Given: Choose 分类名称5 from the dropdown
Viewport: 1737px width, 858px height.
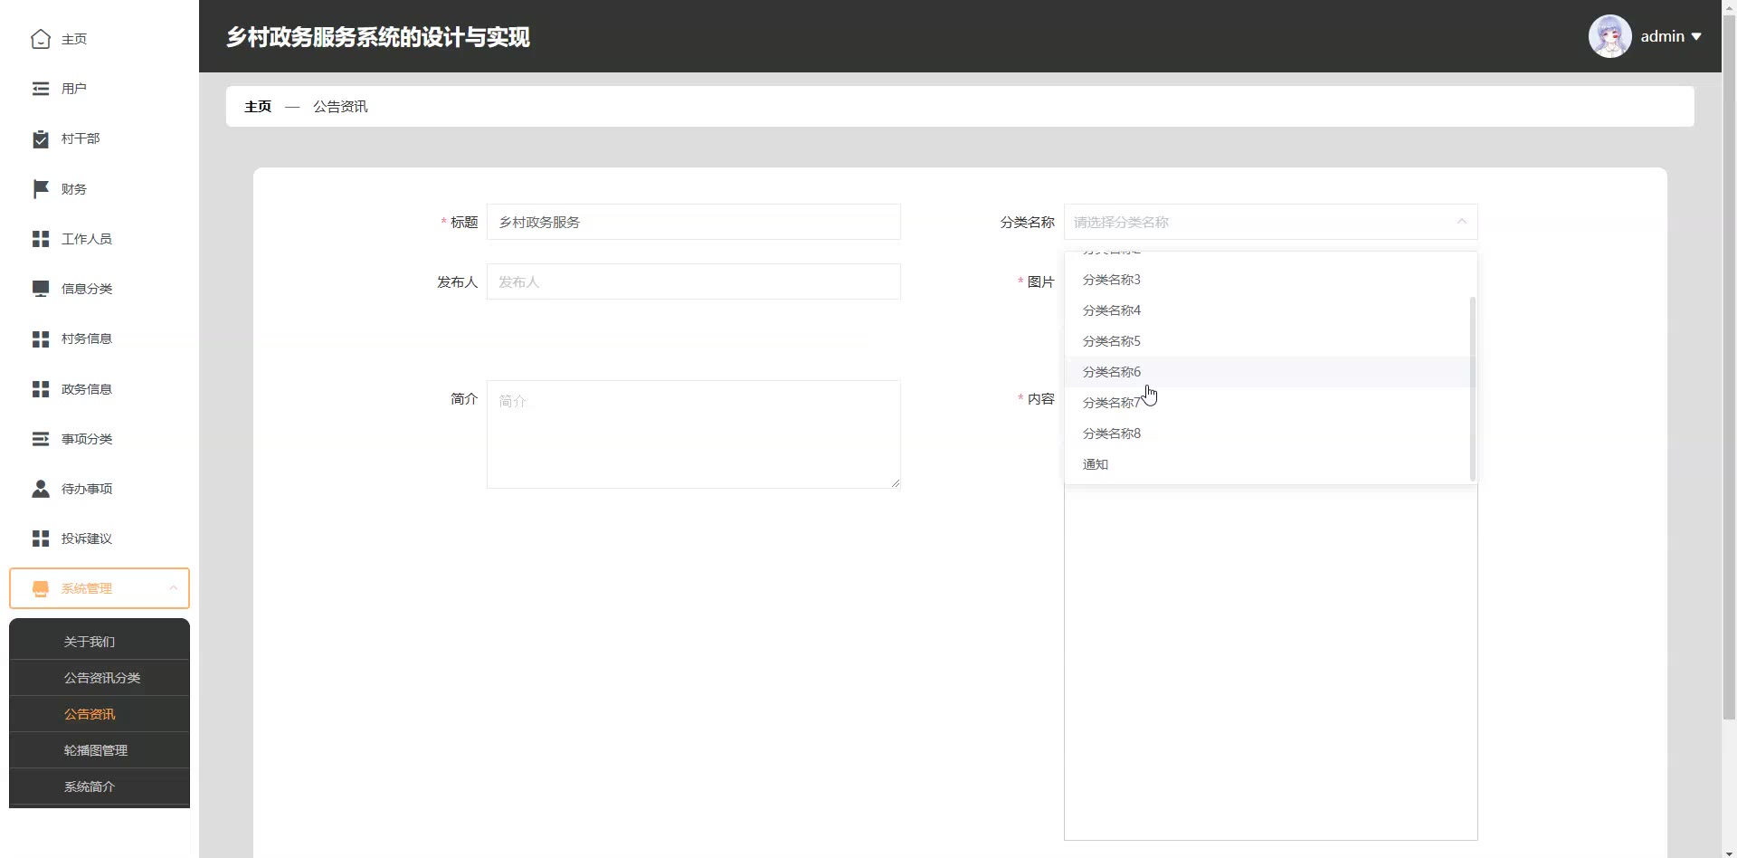Looking at the screenshot, I should (1267, 341).
